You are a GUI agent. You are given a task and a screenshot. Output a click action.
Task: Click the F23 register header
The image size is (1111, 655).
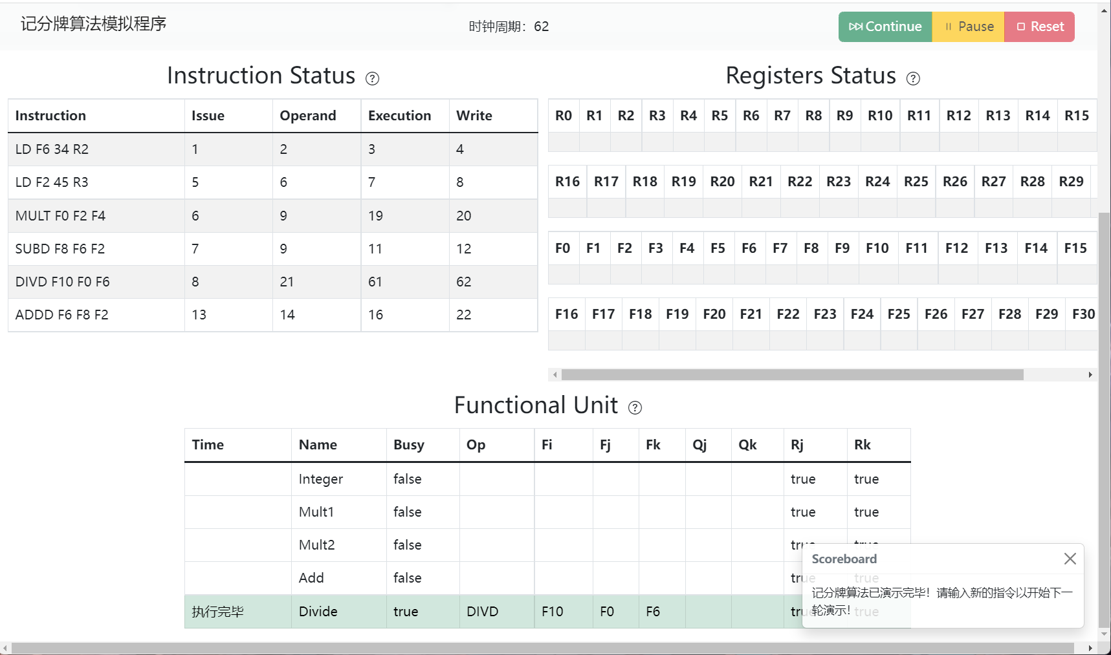point(825,314)
